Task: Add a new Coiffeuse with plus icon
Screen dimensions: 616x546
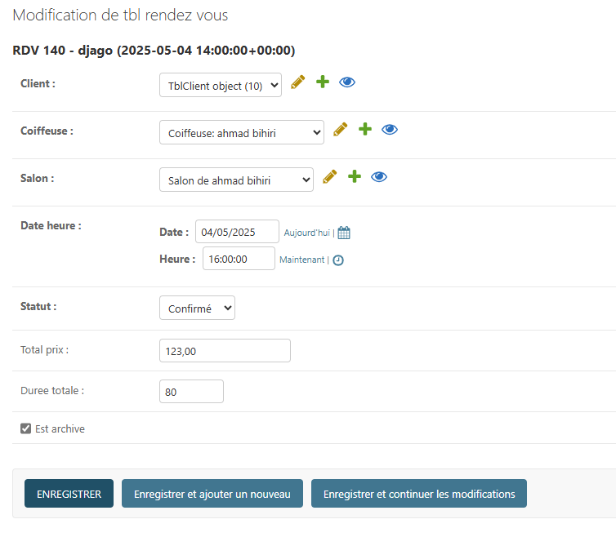Action: 365,130
